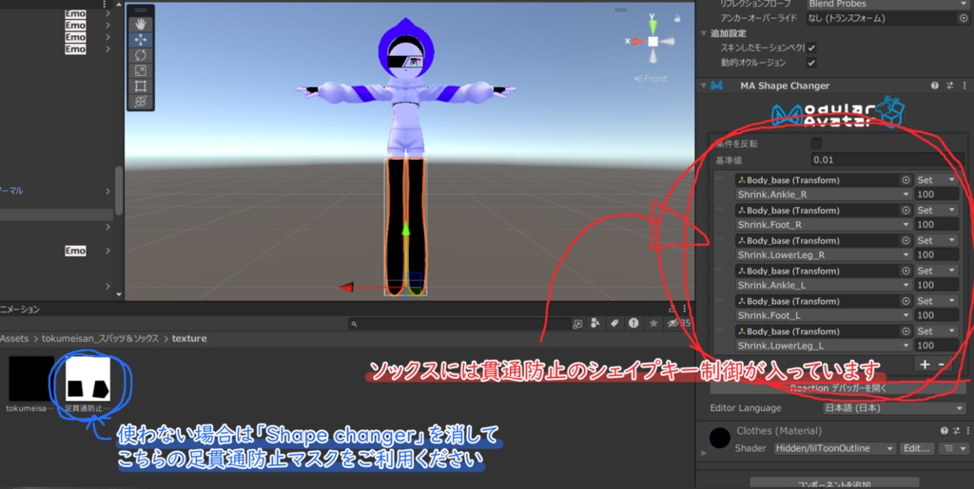The height and width of the screenshot is (489, 974).
Task: Click the texture breadcrumb folder
Action: (x=189, y=339)
